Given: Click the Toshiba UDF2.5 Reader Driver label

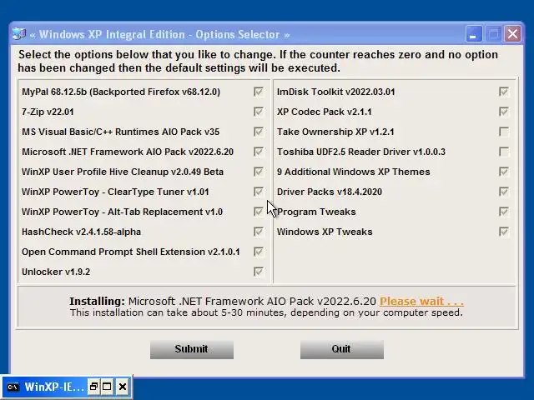Looking at the screenshot, I should tap(361, 152).
